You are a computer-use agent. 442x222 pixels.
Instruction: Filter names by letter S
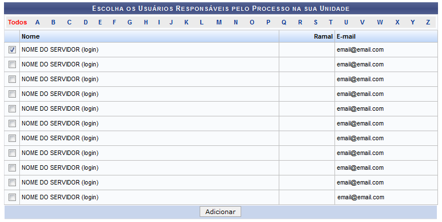(x=316, y=22)
